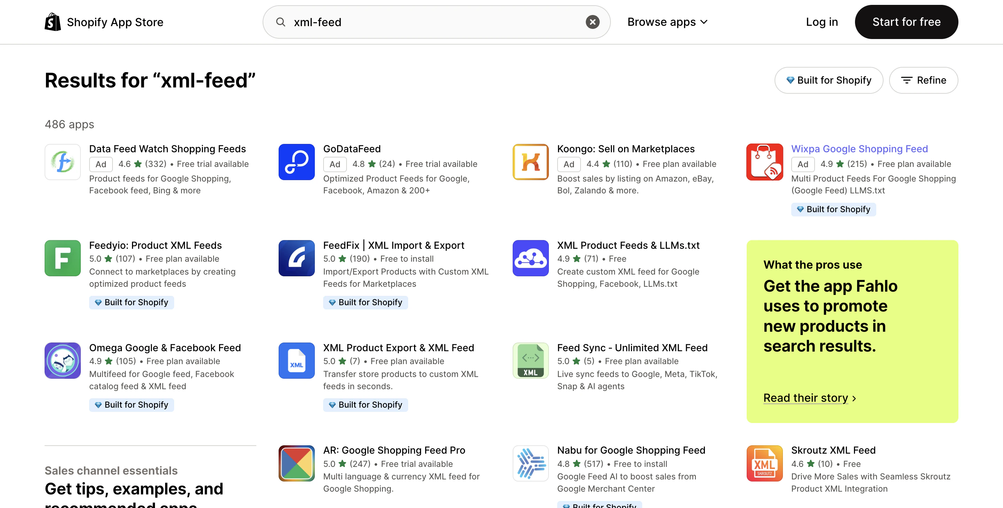Viewport: 1003px width, 508px height.
Task: Click the Shopify bag logo icon
Action: pyautogui.click(x=53, y=22)
